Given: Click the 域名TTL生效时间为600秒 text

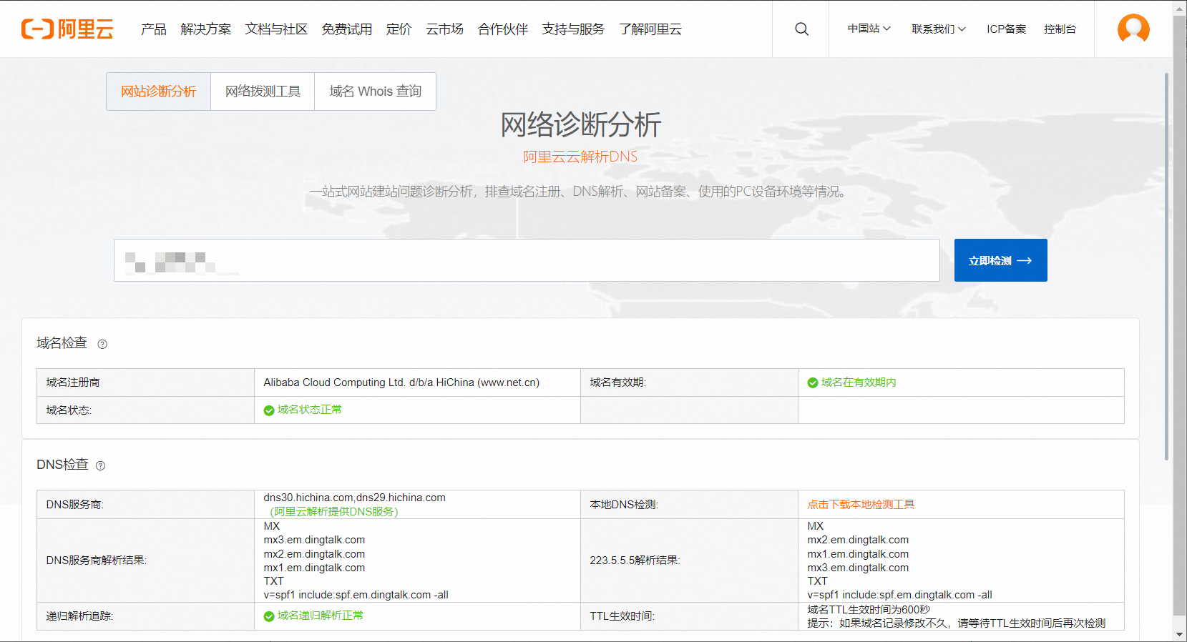Looking at the screenshot, I should pos(869,610).
